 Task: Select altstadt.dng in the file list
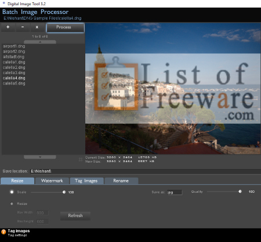coord(13,57)
